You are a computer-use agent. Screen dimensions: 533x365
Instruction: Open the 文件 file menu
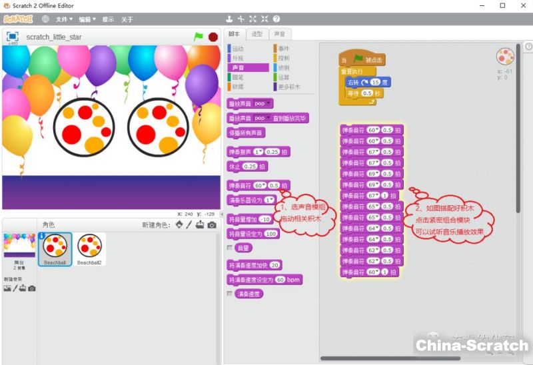click(x=65, y=19)
